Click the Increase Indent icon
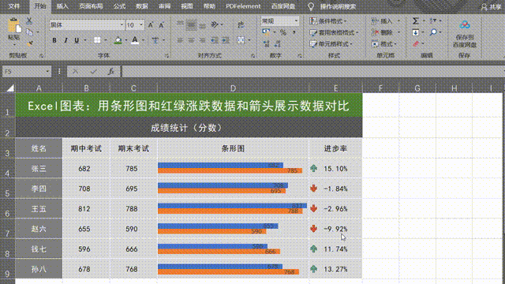 tap(226, 40)
